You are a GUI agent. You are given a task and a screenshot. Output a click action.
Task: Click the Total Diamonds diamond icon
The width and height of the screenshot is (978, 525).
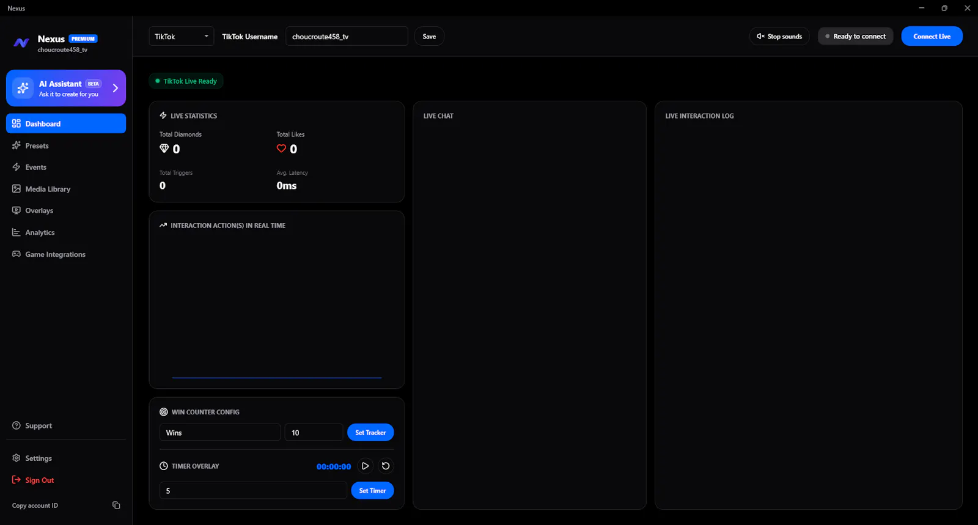click(x=164, y=149)
